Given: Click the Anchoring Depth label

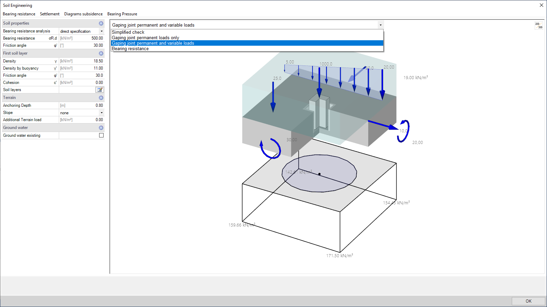Looking at the screenshot, I should 17,105.
